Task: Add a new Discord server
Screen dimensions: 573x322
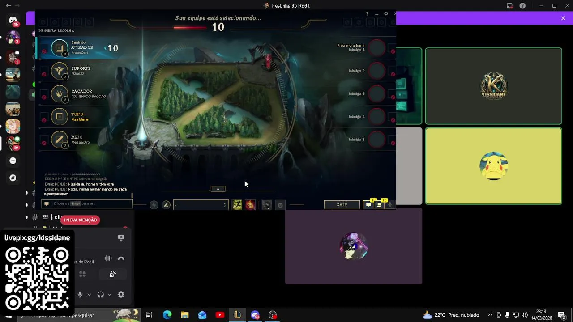Action: [13, 161]
